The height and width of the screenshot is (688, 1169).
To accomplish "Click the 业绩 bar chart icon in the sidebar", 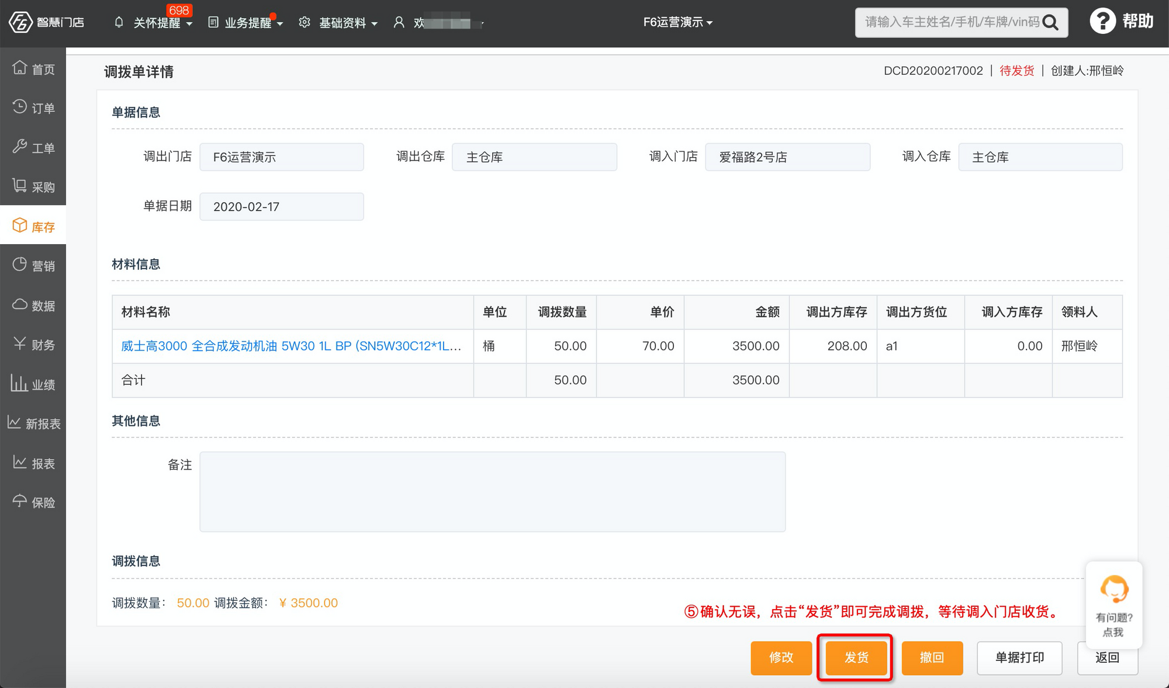I will tap(19, 383).
